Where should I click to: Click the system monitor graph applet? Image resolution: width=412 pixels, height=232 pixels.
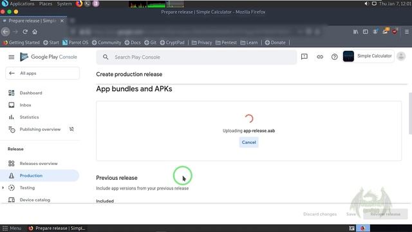pos(156,4)
